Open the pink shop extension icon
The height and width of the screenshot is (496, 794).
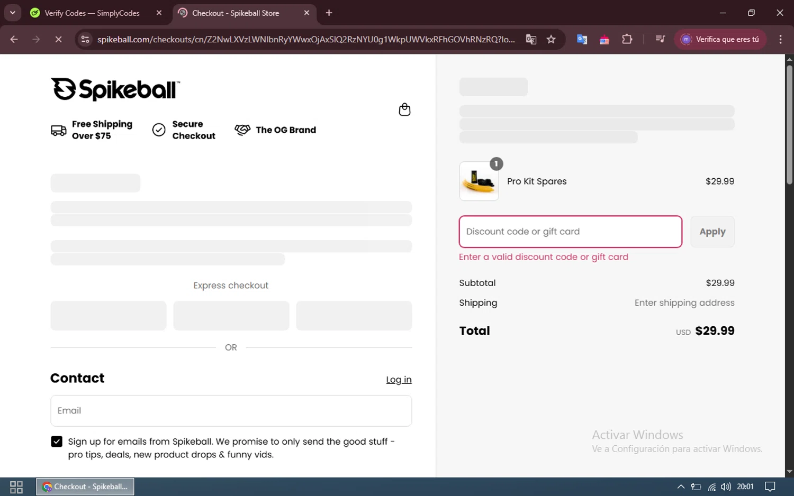point(604,40)
